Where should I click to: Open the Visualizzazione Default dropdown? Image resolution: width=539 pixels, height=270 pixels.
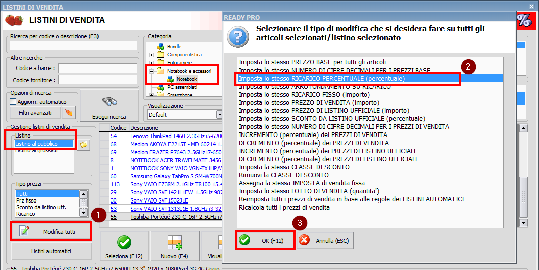[x=219, y=115]
